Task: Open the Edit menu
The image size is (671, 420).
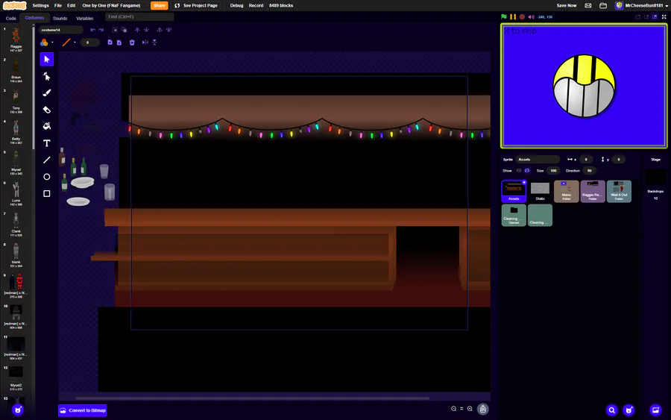Action: coord(71,5)
